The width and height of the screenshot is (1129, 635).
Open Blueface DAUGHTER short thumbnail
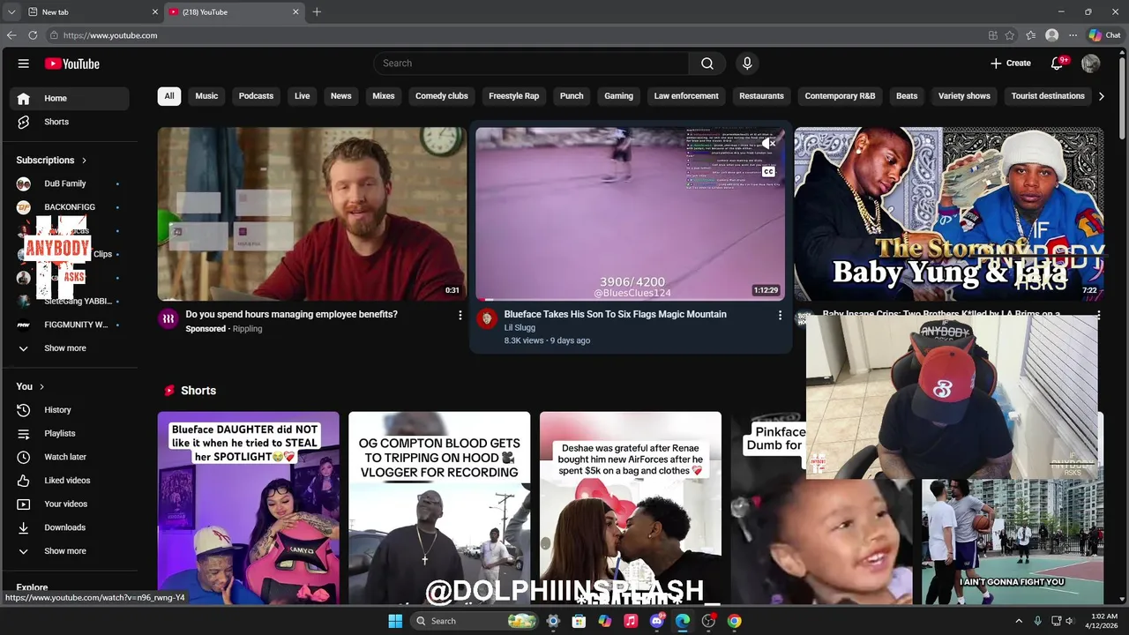coord(249,508)
